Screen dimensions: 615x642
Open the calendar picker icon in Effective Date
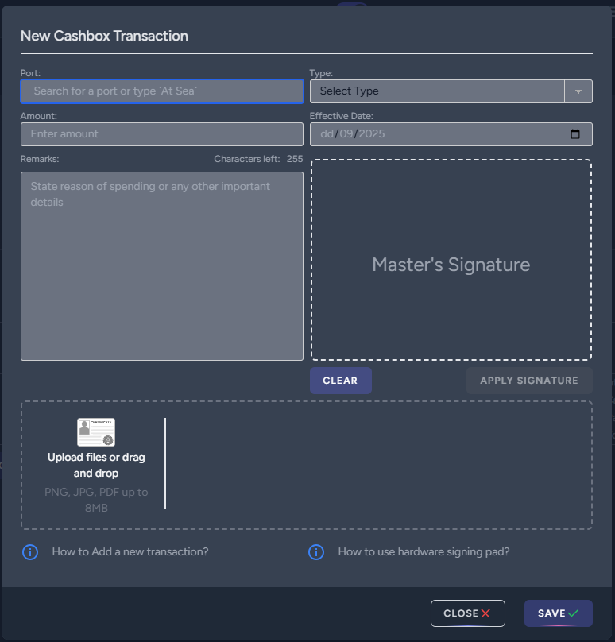pos(574,134)
